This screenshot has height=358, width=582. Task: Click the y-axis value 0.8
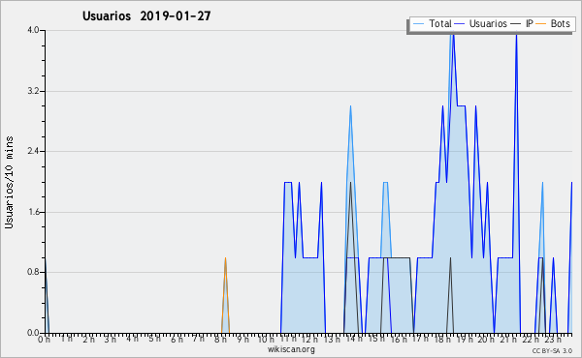pos(33,272)
